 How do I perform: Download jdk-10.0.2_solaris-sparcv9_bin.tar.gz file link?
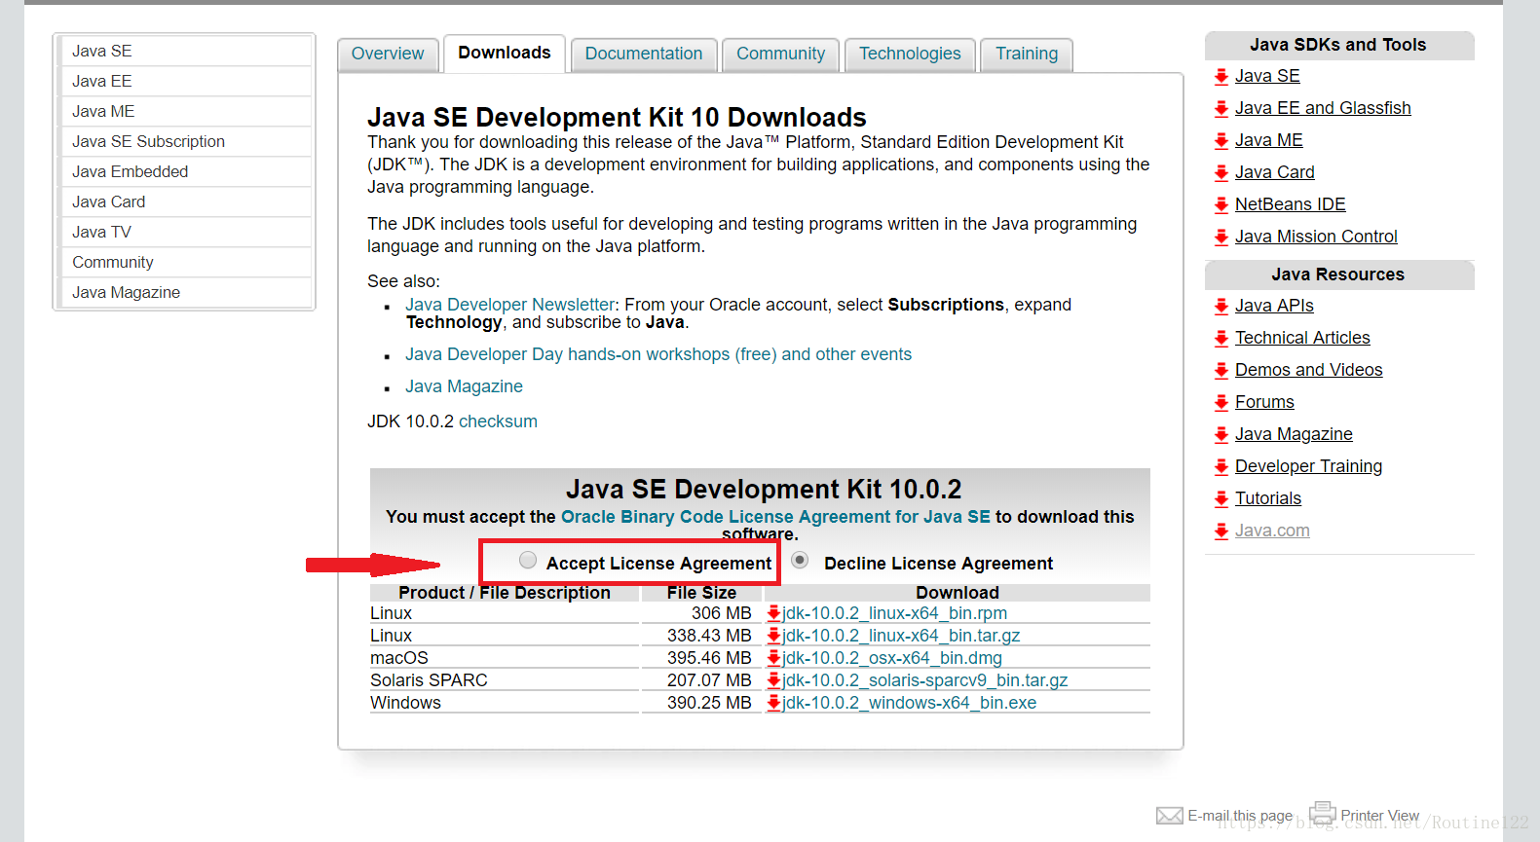(x=925, y=680)
